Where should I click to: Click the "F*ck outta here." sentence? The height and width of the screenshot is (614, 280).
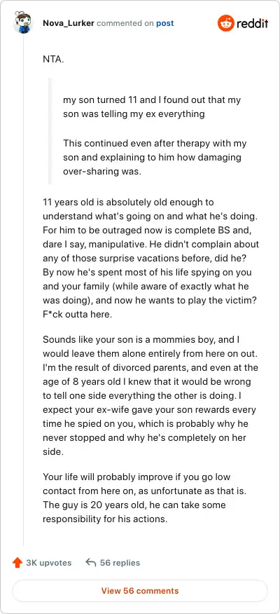78,315
